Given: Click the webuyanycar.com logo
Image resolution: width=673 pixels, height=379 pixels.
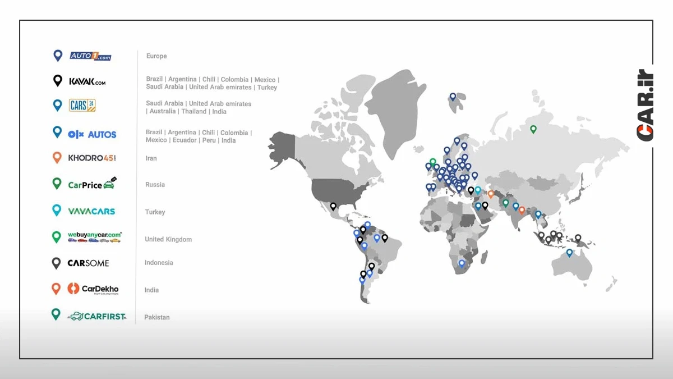Looking at the screenshot, I should pyautogui.click(x=94, y=237).
